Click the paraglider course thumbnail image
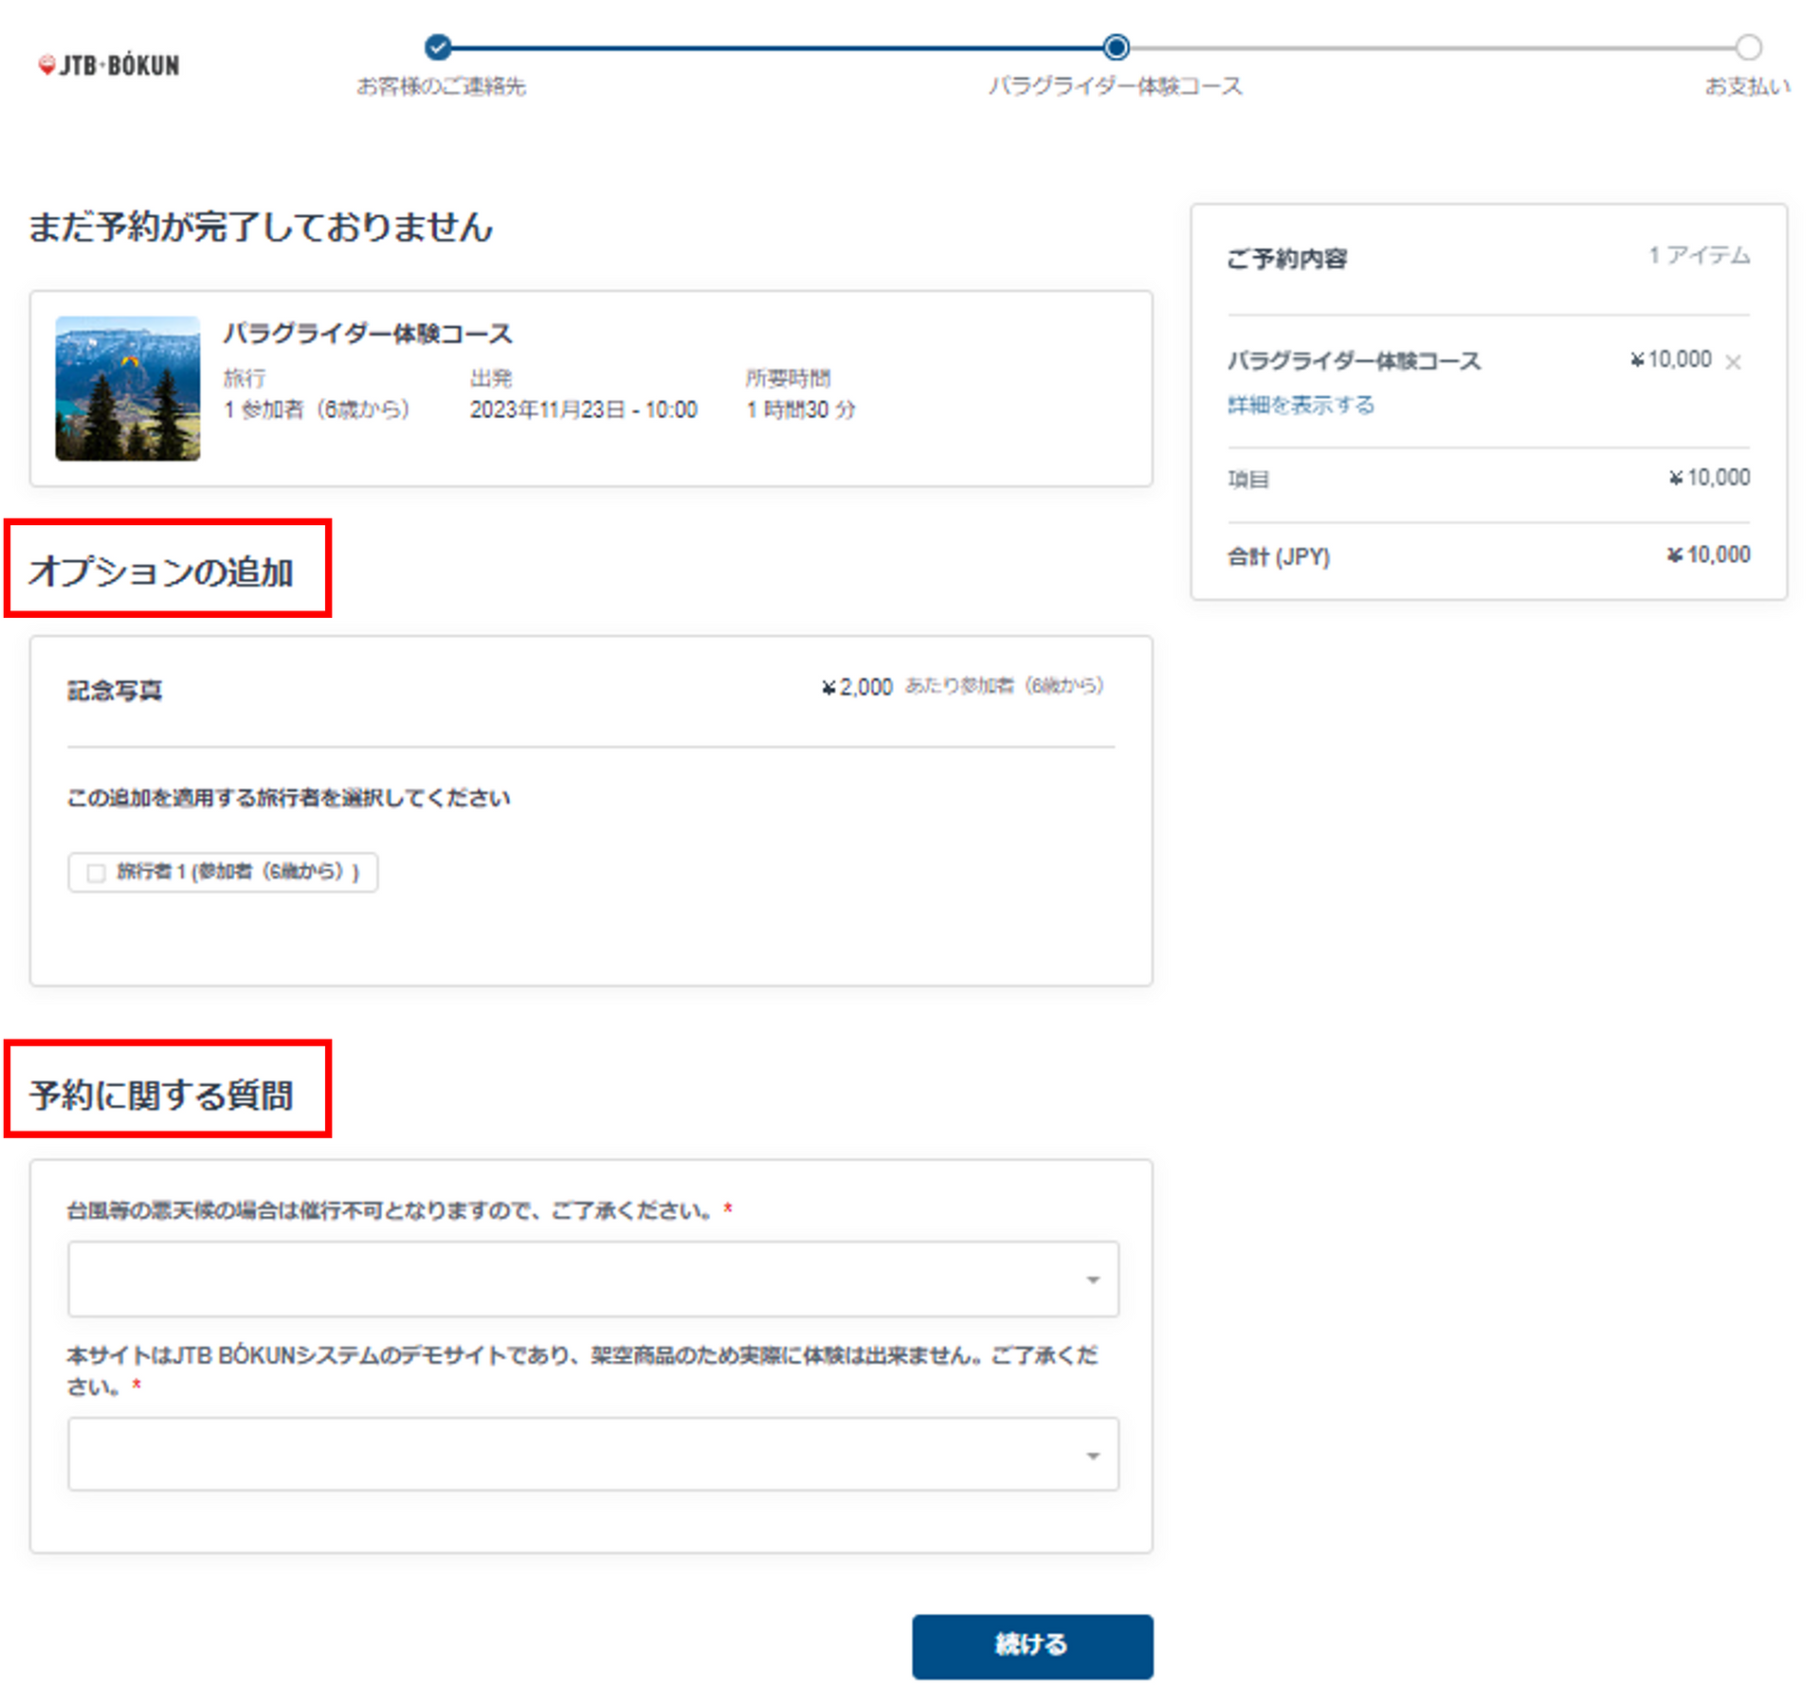Image resolution: width=1820 pixels, height=1704 pixels. pyautogui.click(x=128, y=389)
